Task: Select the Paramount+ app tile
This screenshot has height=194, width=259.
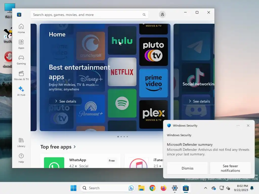Action: coord(91,109)
